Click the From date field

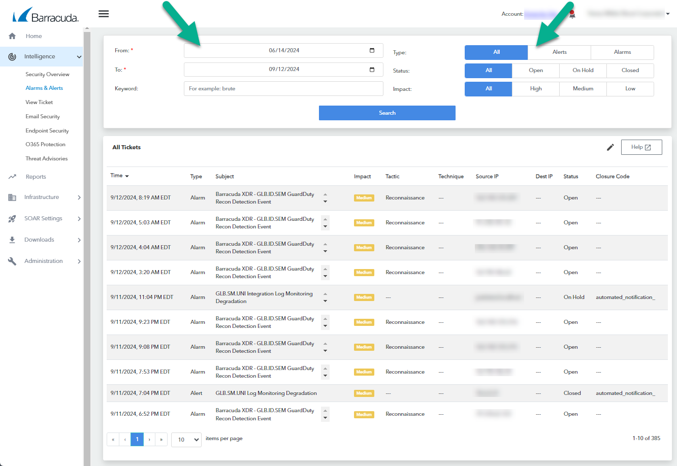(283, 50)
